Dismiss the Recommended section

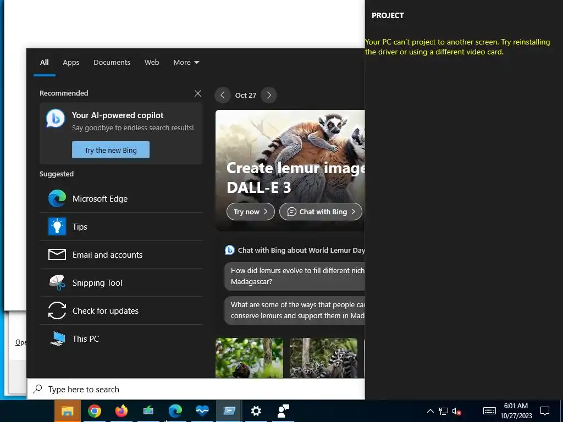[198, 93]
